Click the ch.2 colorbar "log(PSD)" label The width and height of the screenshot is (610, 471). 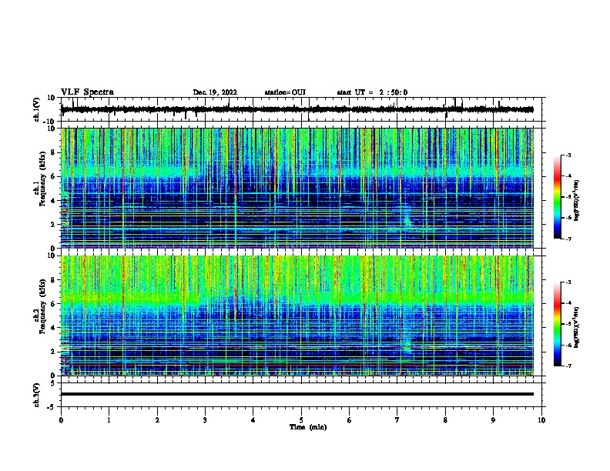click(576, 327)
